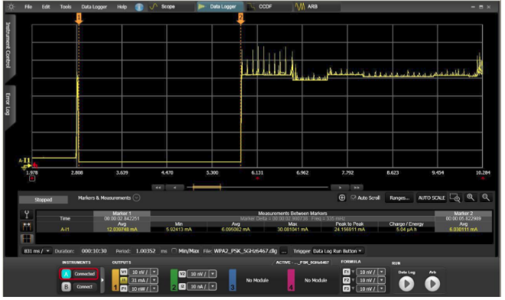Open the Trigger Data Log Run Button dropdown
The image size is (505, 300).
[338, 251]
